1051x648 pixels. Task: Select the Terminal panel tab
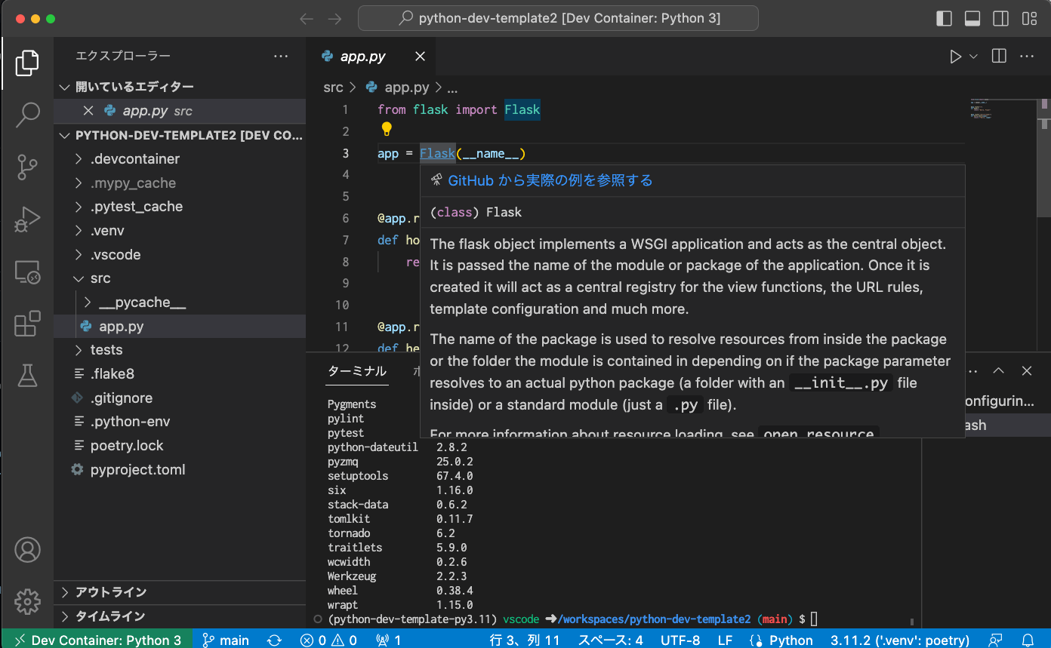pyautogui.click(x=357, y=371)
